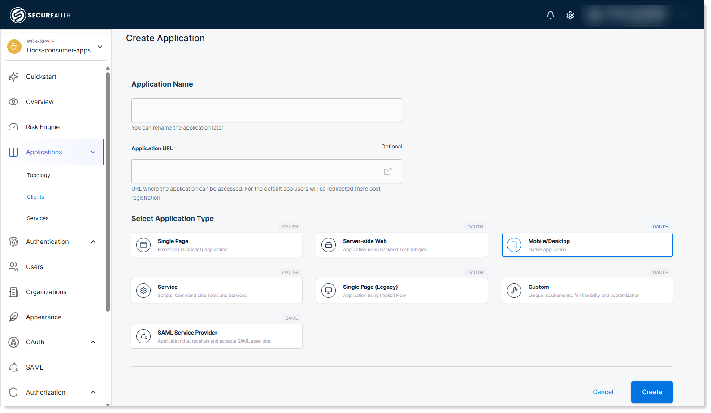
Task: Click the Authorization shield icon
Action: click(x=13, y=392)
